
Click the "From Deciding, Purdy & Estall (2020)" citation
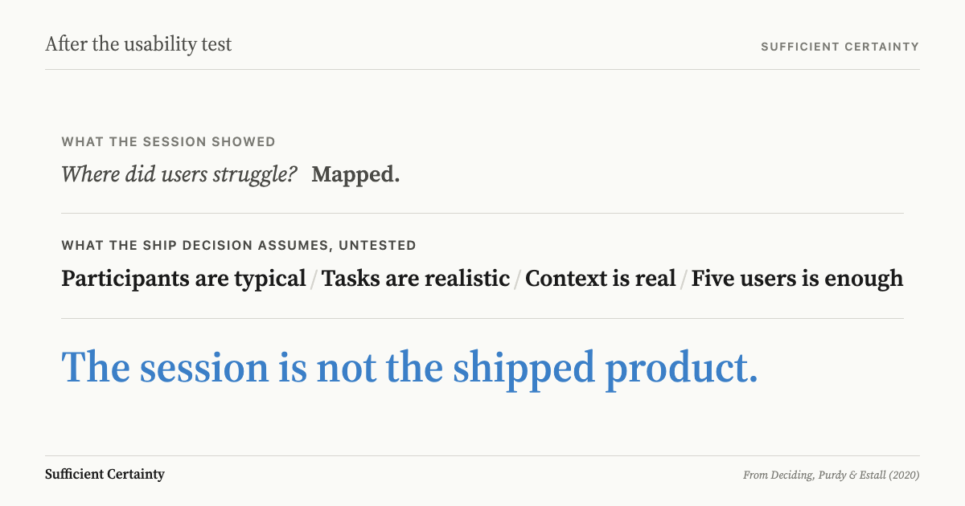pyautogui.click(x=832, y=475)
